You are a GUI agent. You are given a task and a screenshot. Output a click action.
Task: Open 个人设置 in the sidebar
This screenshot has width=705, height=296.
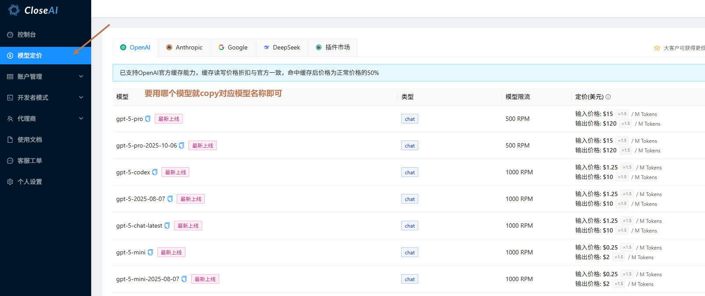[46, 182]
